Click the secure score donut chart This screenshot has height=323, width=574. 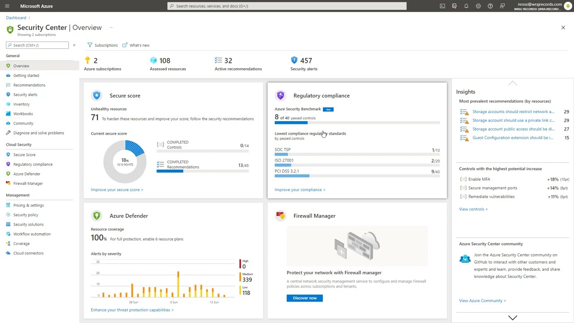[125, 161]
